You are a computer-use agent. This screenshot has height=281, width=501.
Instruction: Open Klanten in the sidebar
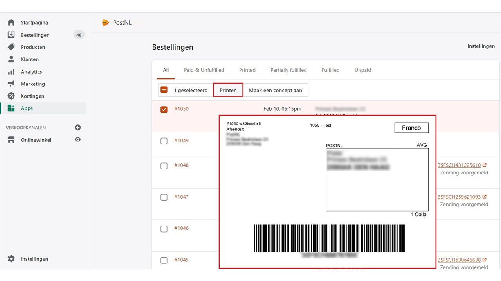pos(30,59)
